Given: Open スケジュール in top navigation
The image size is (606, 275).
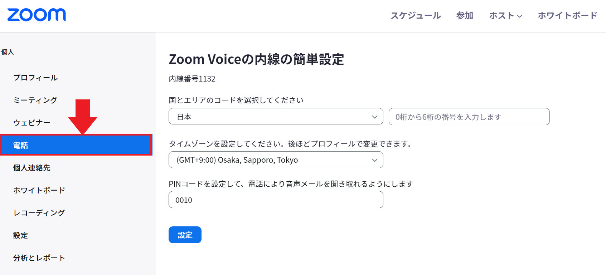Looking at the screenshot, I should [416, 16].
